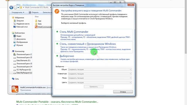
Task: Click the Музыка library icon
Action: [x=15, y=45]
